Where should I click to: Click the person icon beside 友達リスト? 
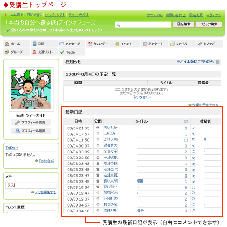coord(35,52)
